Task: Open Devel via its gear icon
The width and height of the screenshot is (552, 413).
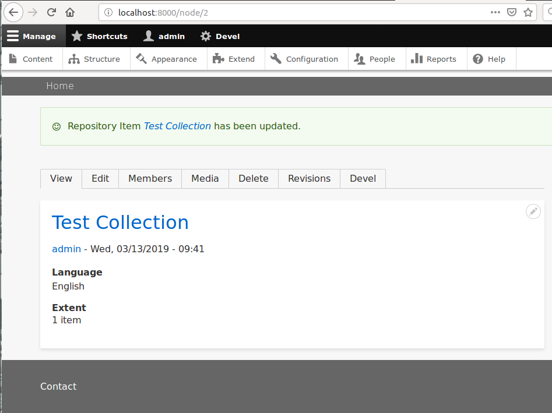Action: click(x=205, y=36)
